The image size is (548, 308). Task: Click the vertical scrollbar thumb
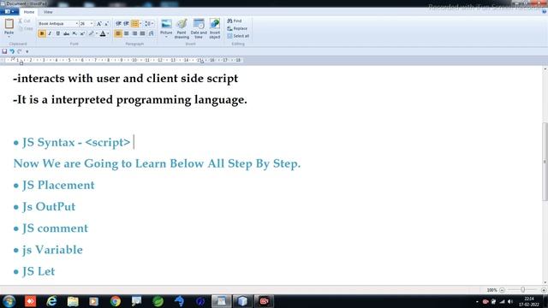point(545,162)
